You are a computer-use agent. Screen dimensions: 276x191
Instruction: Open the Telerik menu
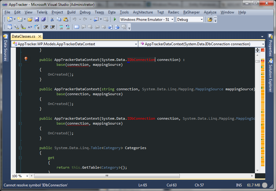[x=42, y=12]
